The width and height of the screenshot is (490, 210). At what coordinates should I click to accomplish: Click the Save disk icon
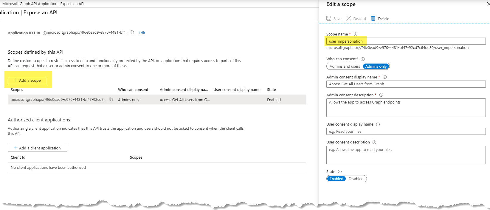[329, 18]
